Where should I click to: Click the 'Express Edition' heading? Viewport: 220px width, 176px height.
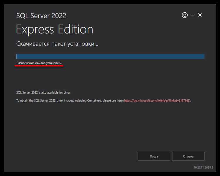[55, 29]
